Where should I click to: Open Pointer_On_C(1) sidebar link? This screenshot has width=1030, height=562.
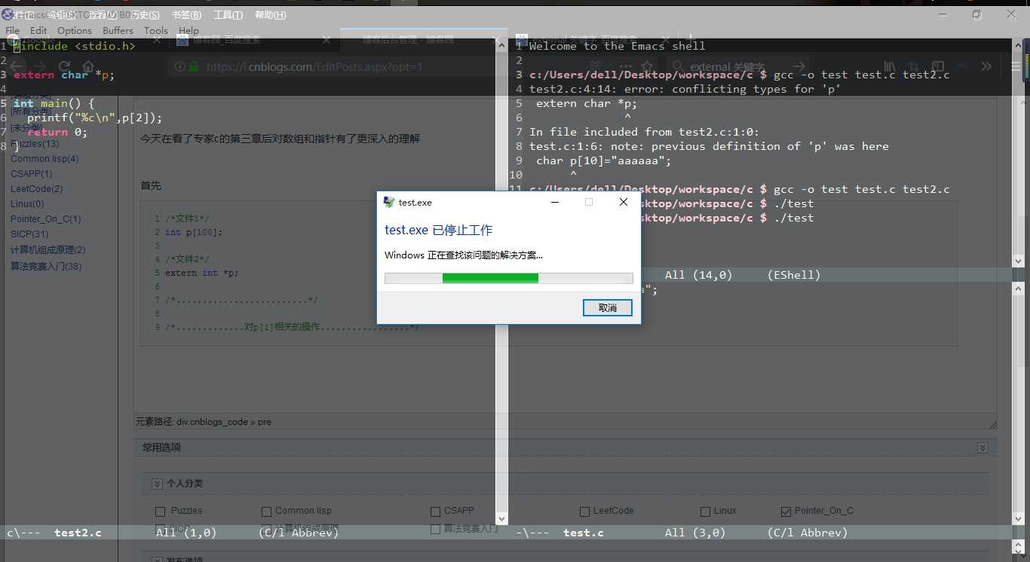[x=46, y=219]
